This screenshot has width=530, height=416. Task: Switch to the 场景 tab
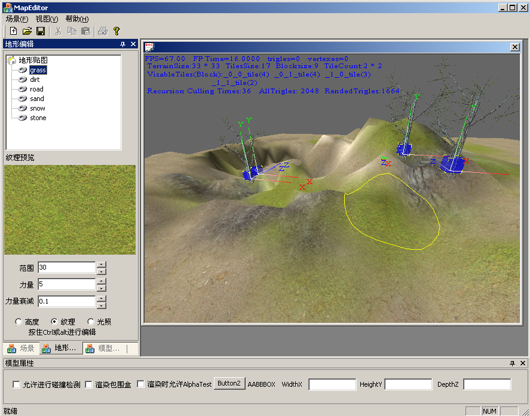pyautogui.click(x=21, y=348)
